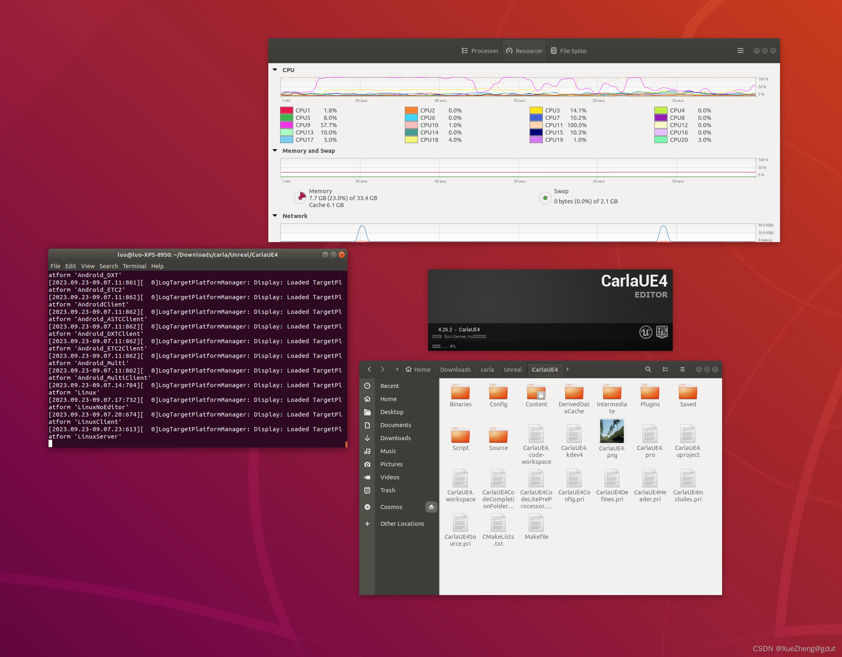Select the Script folder

[x=460, y=439]
